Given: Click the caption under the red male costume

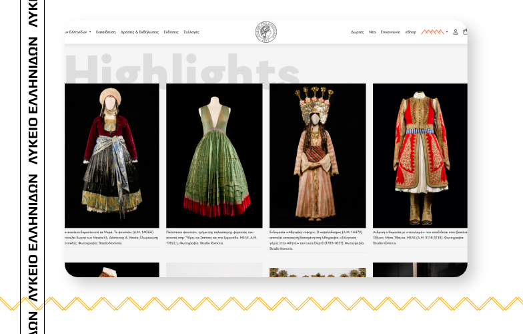Looking at the screenshot, I should [420, 238].
